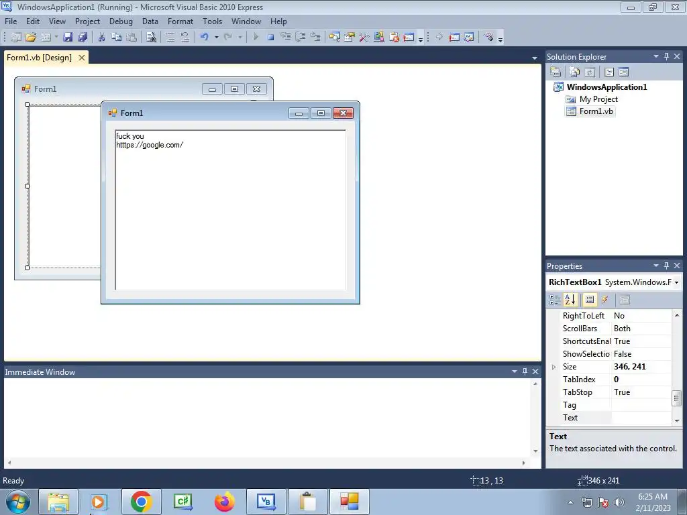Open the Properties Window toolbar icon
This screenshot has width=687, height=515.
[349, 38]
